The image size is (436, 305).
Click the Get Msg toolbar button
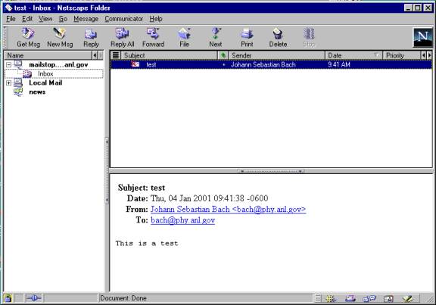click(x=28, y=38)
